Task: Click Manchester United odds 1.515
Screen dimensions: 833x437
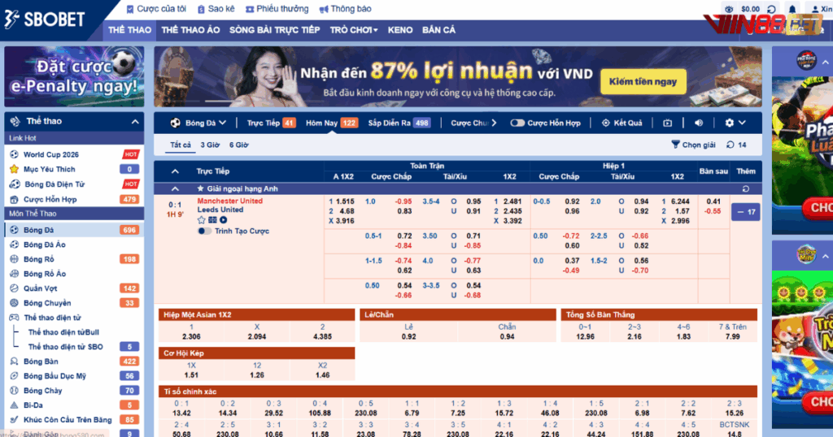Action: (x=345, y=201)
